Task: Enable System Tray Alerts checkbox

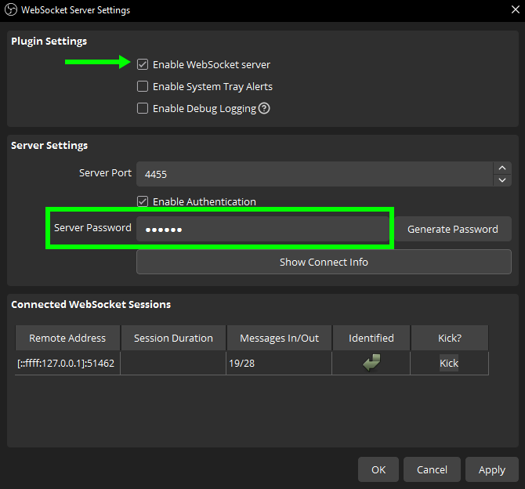Action: 143,87
